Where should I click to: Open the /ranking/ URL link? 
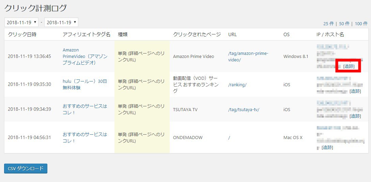coord(237,85)
